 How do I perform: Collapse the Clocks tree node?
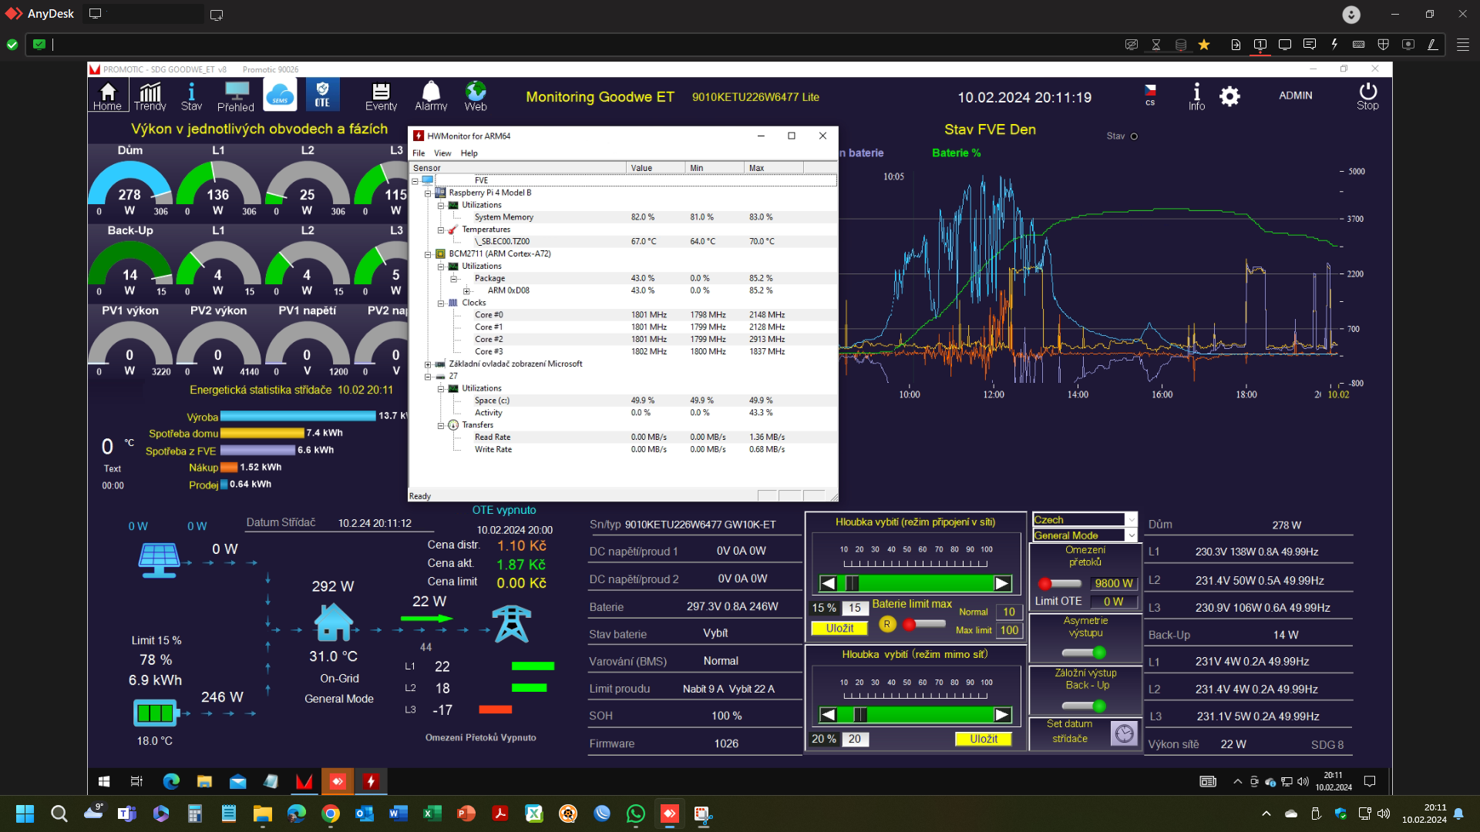(441, 303)
